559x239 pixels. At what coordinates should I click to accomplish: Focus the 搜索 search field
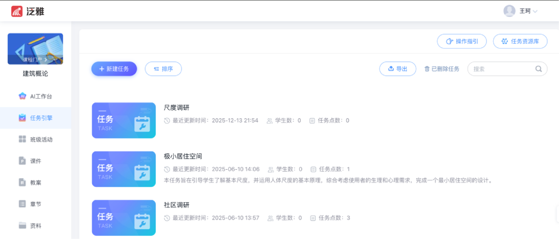pyautogui.click(x=507, y=69)
